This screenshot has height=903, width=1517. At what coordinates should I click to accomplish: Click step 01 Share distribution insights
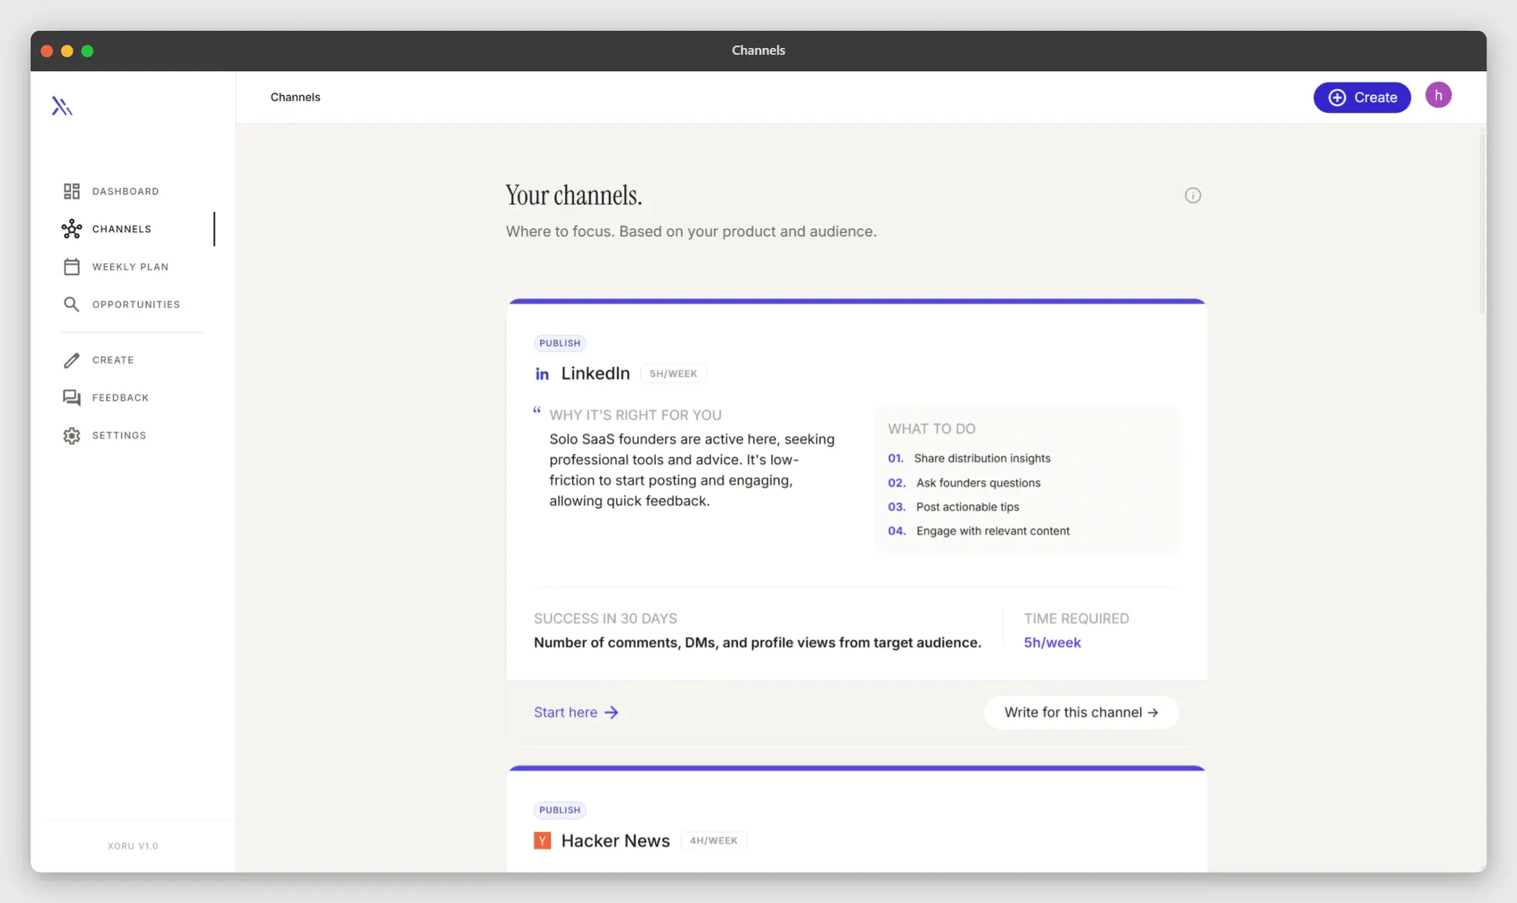tap(969, 459)
